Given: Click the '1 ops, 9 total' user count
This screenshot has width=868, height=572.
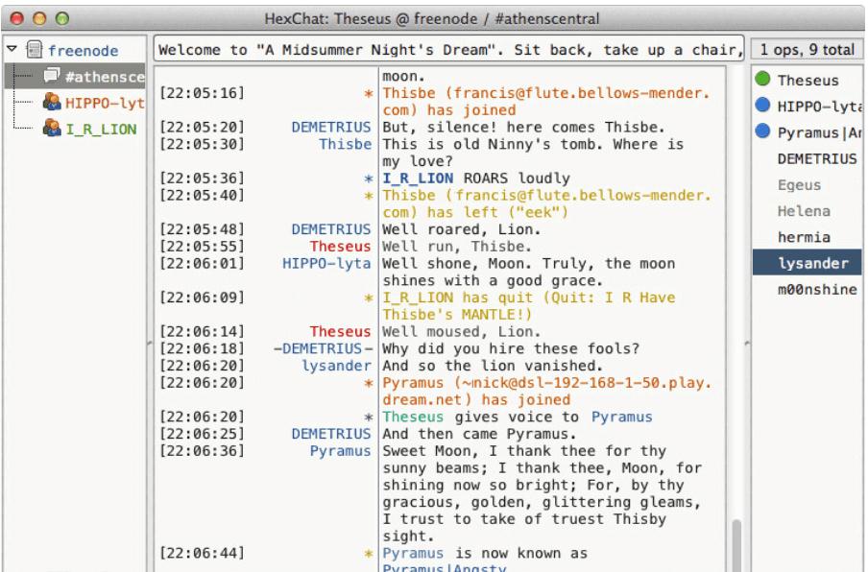Looking at the screenshot, I should click(x=807, y=49).
